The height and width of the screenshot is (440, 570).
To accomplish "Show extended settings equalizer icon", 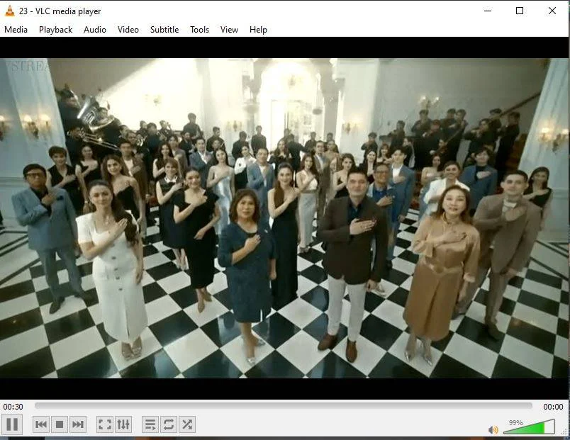I will [123, 424].
